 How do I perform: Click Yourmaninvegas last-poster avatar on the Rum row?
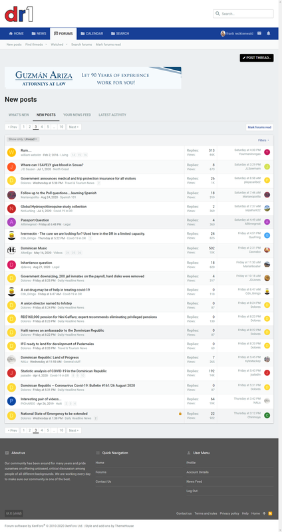(267, 152)
